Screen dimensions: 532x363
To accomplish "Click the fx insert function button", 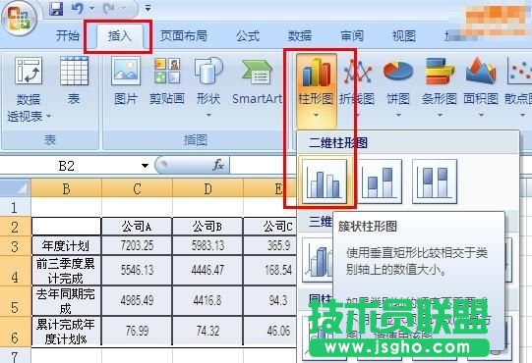I will pyautogui.click(x=219, y=165).
